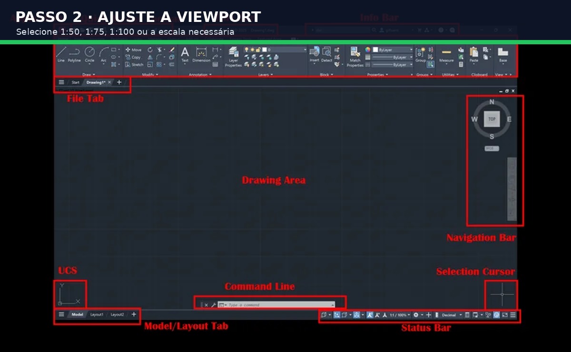Image resolution: width=571 pixels, height=352 pixels.
Task: Expand the Block panel dropdown
Action: click(326, 74)
